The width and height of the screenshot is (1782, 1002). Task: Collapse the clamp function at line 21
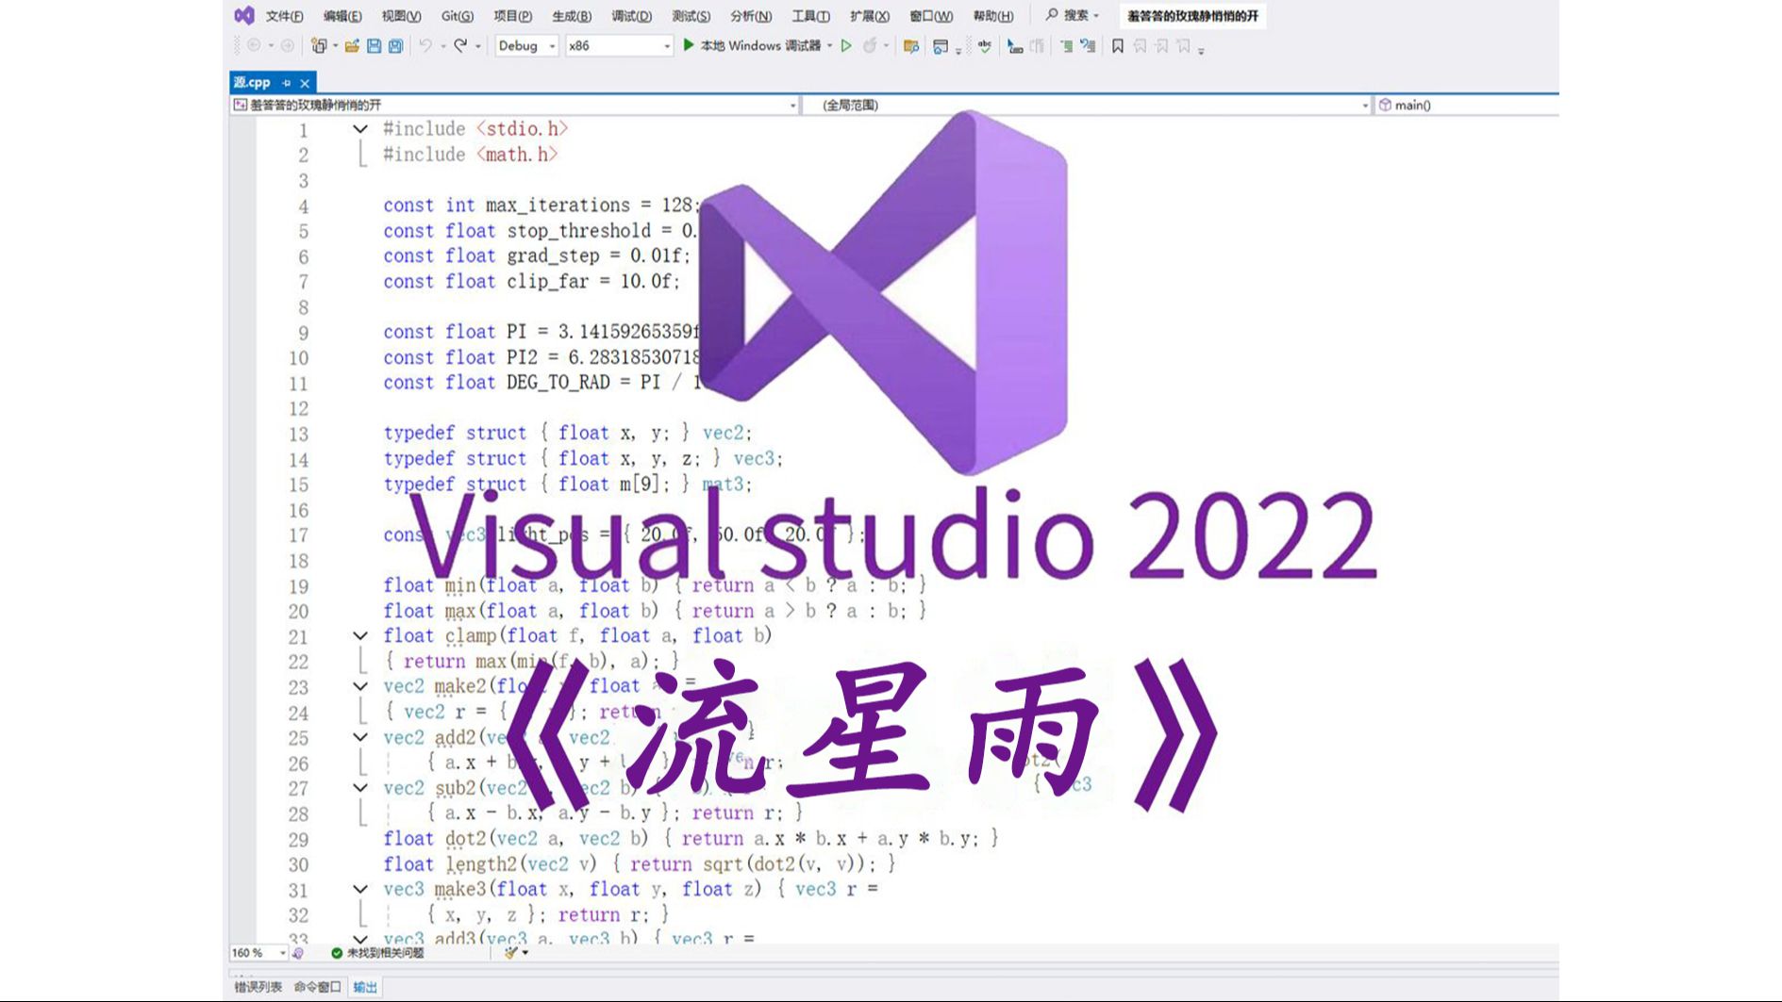coord(360,636)
